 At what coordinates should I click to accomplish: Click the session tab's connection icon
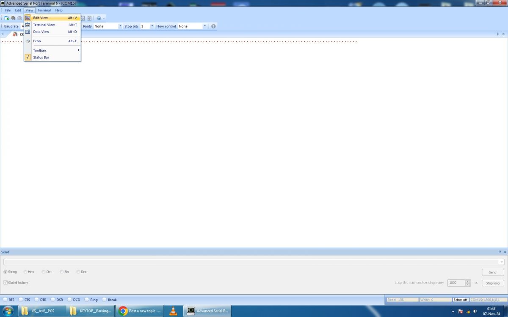pos(15,34)
